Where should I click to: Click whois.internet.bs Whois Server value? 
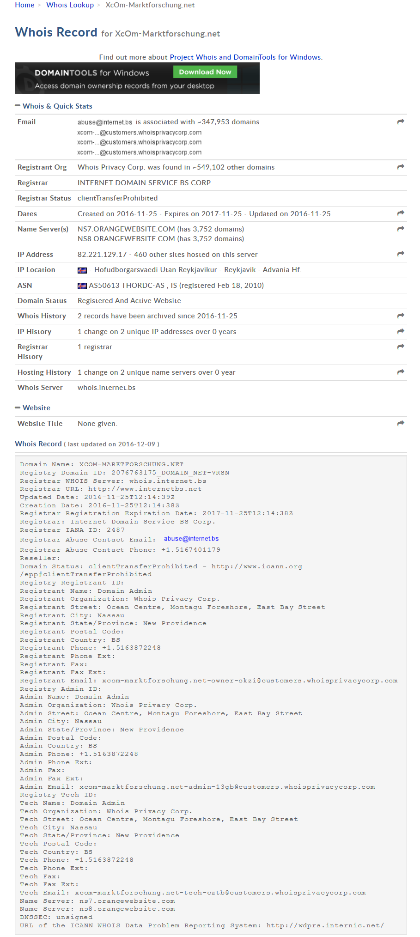[107, 388]
